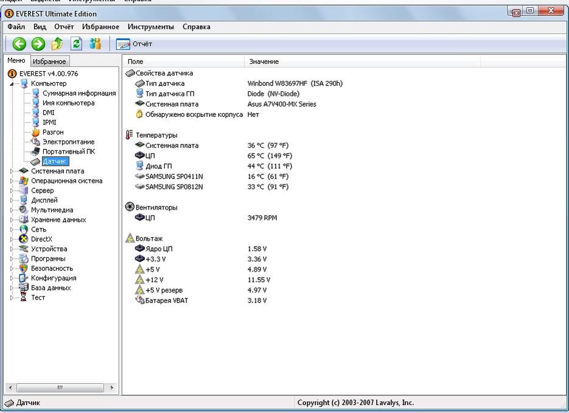The width and height of the screenshot is (569, 413).
Task: Click the Значение column header
Action: (x=264, y=62)
